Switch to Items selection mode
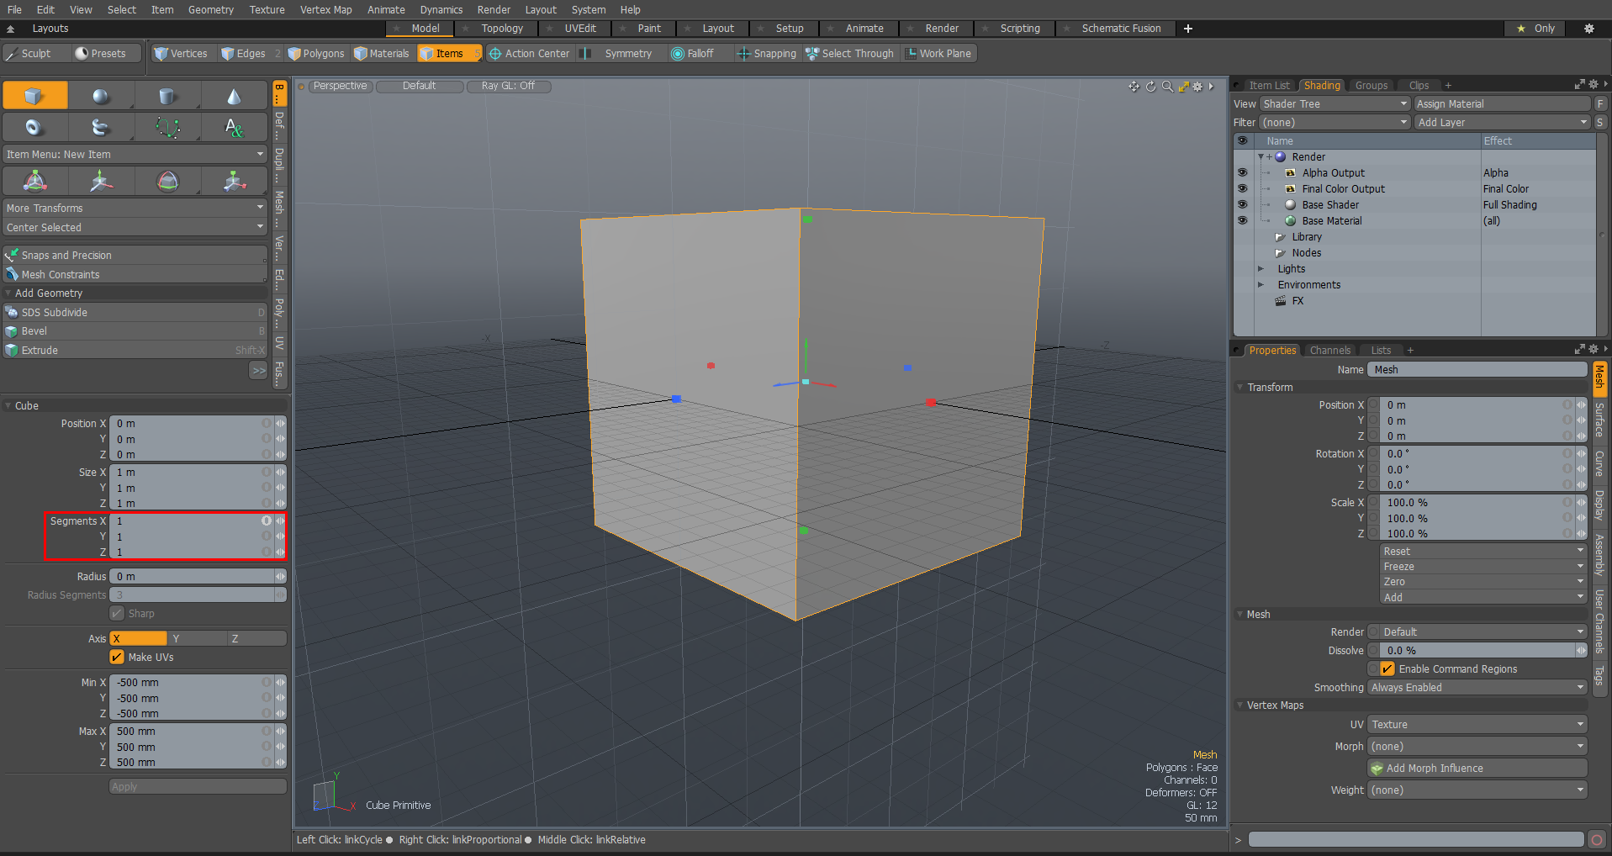 coord(449,53)
